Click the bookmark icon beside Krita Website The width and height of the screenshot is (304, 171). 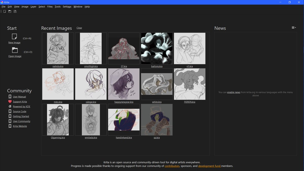point(10,126)
